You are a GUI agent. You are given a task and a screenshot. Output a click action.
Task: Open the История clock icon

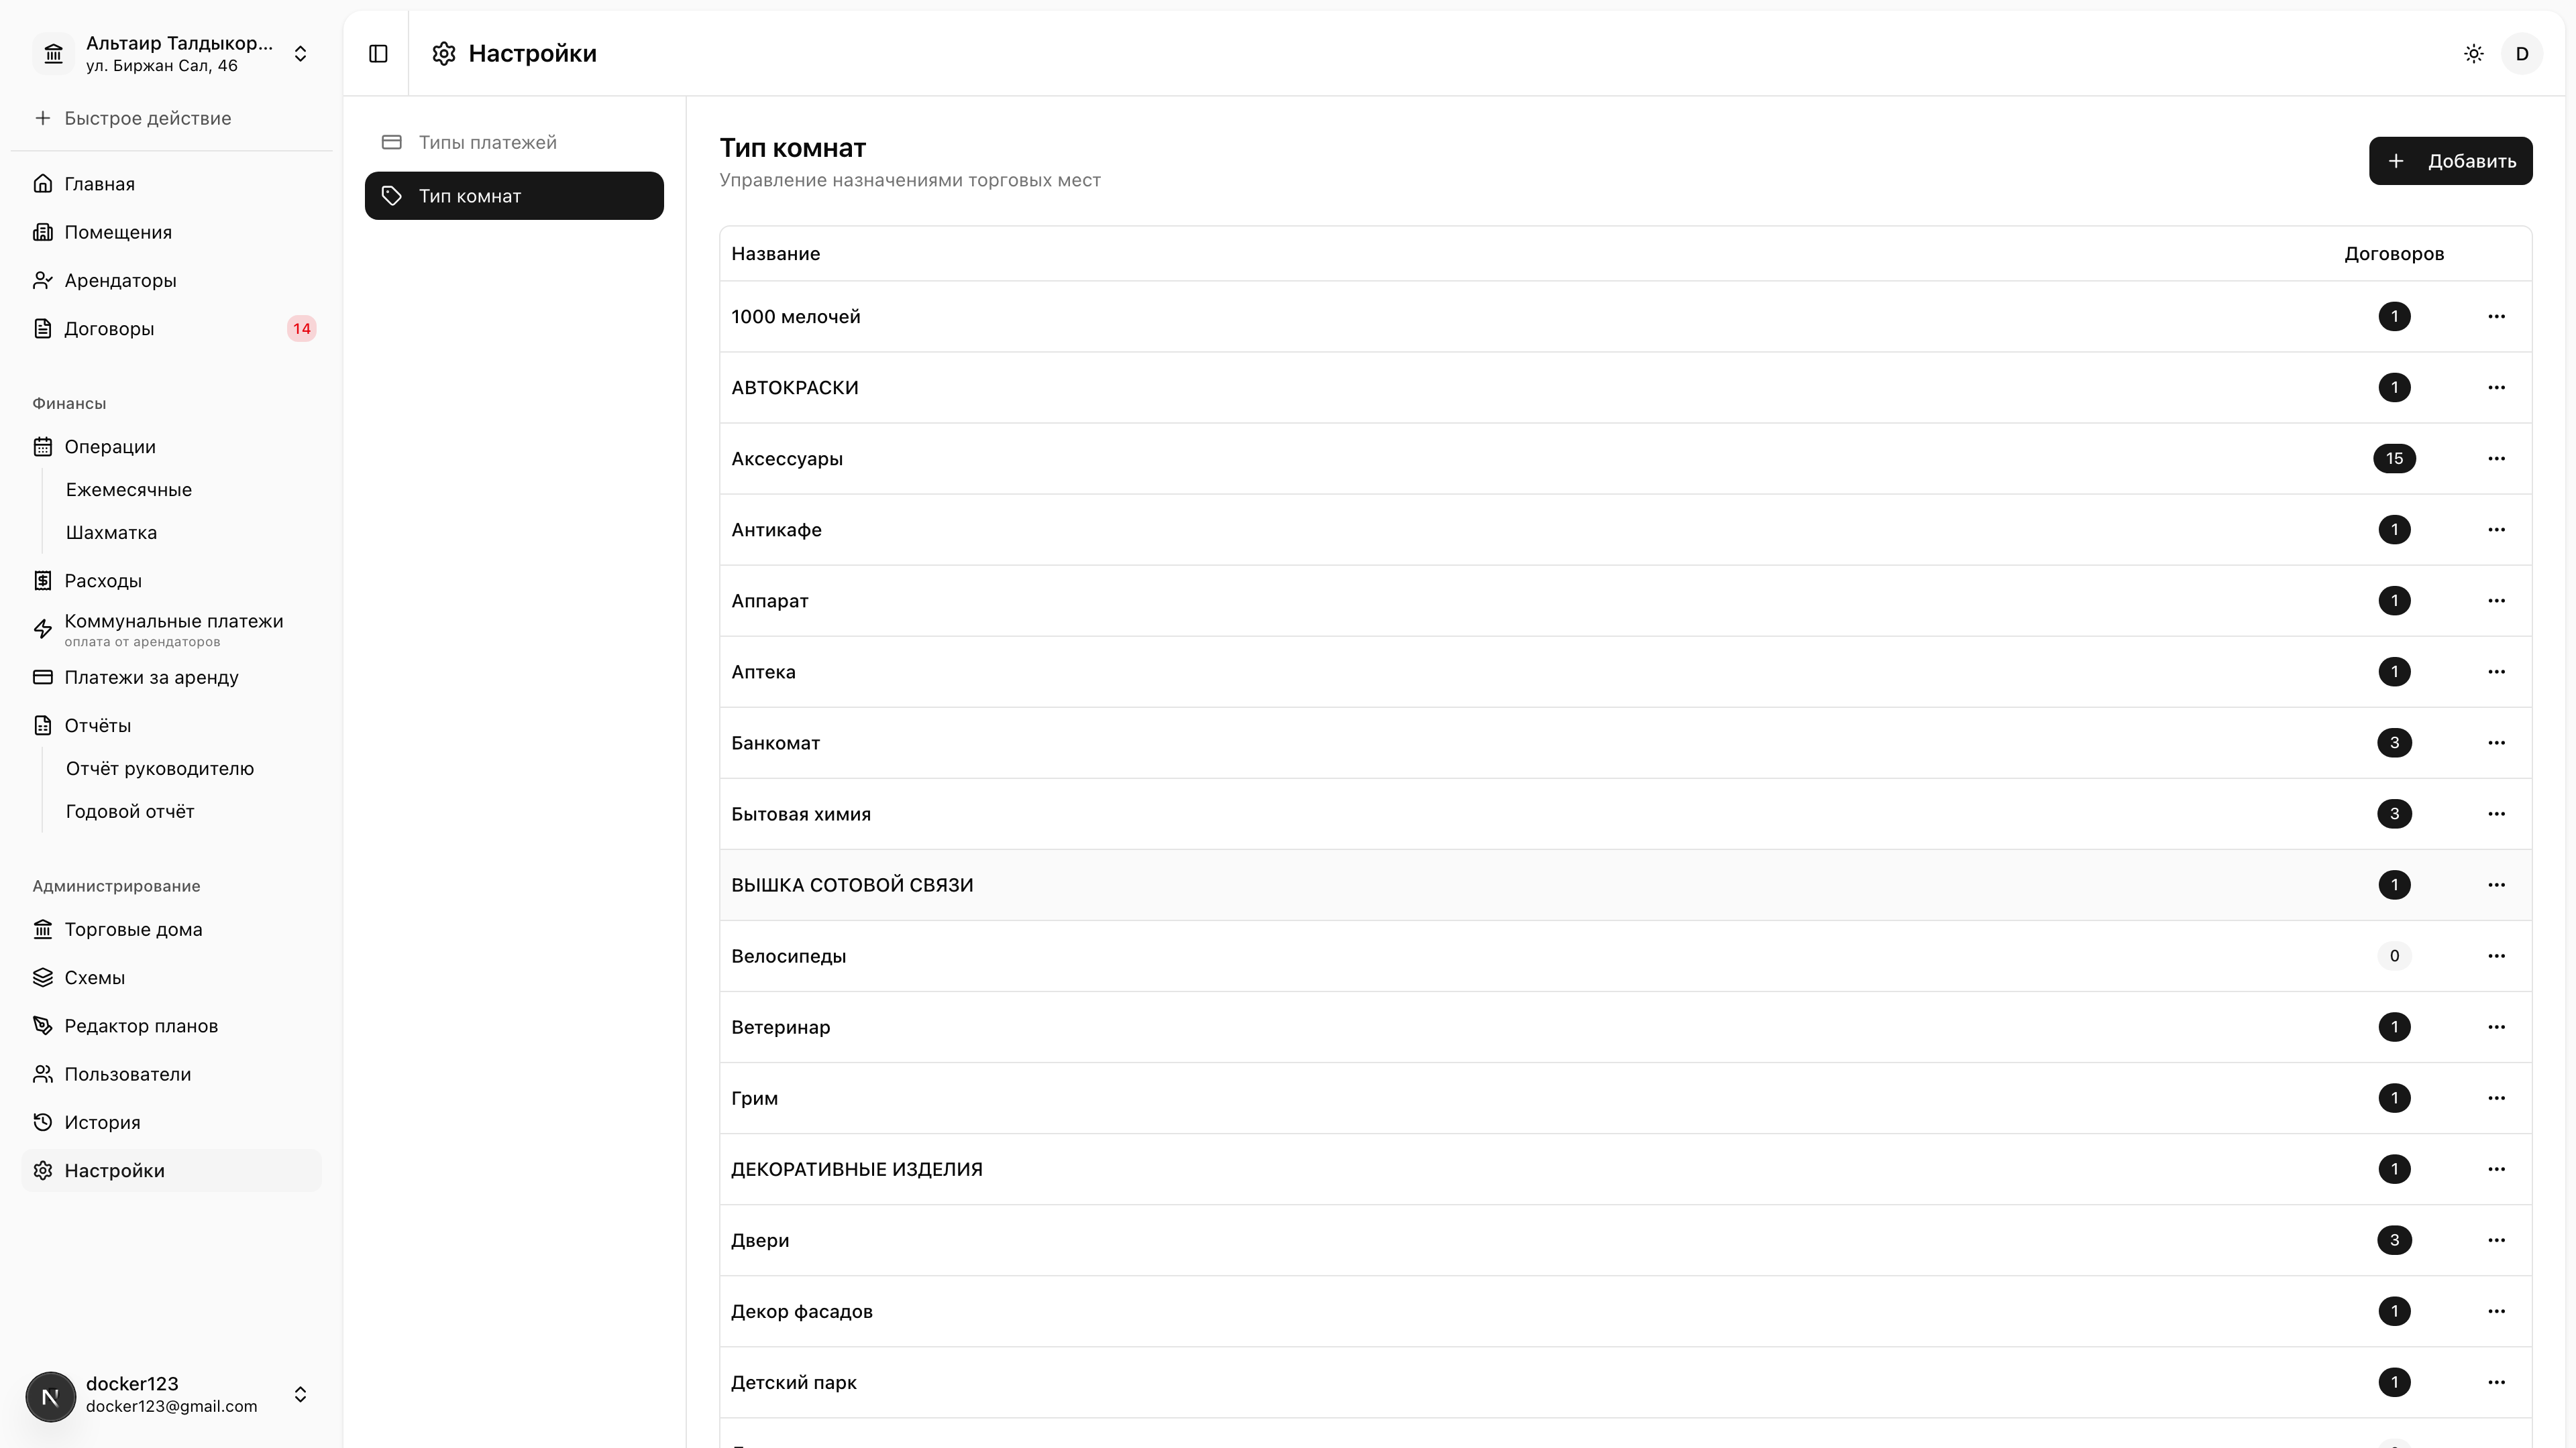[x=43, y=1122]
